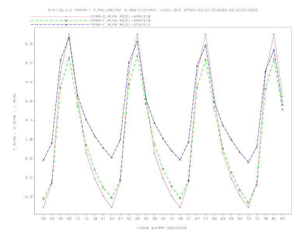This screenshot has width=308, height=238.
Task: Click the x-axis tick label 75
Action: point(257,219)
